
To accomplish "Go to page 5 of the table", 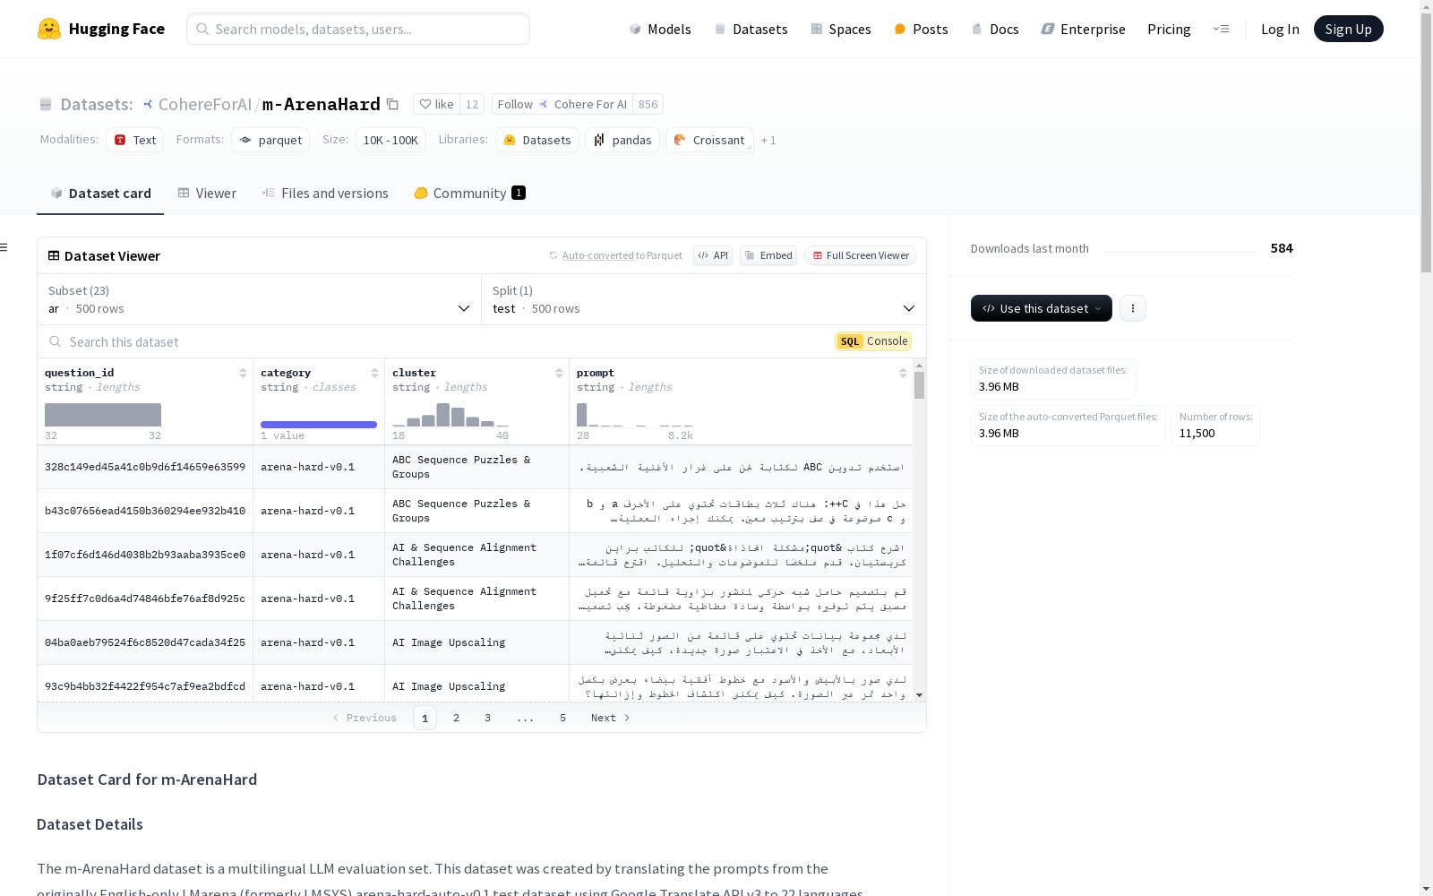I will 562,718.
